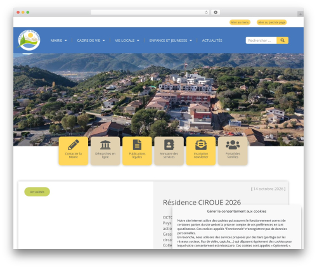Screen dimensions: 317x268
Task: Click the Publications légales label
Action: (x=137, y=155)
